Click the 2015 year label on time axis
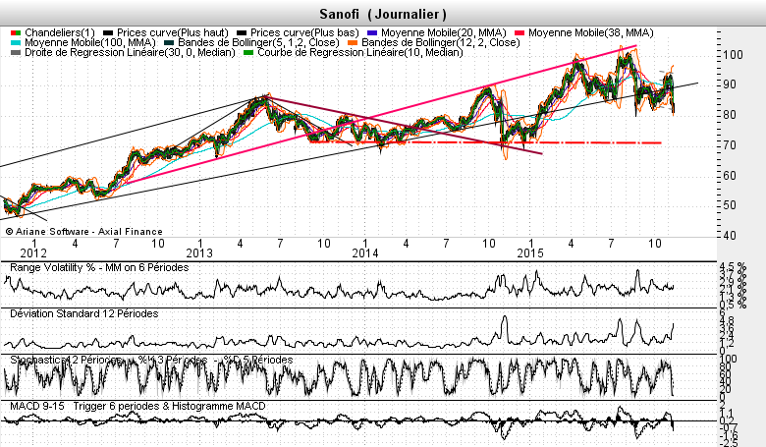 [x=530, y=253]
